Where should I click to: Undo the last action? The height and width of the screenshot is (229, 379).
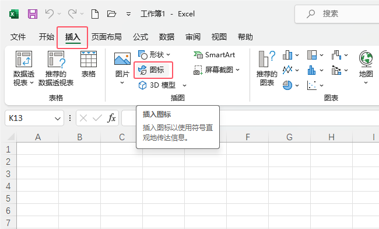pyautogui.click(x=50, y=14)
